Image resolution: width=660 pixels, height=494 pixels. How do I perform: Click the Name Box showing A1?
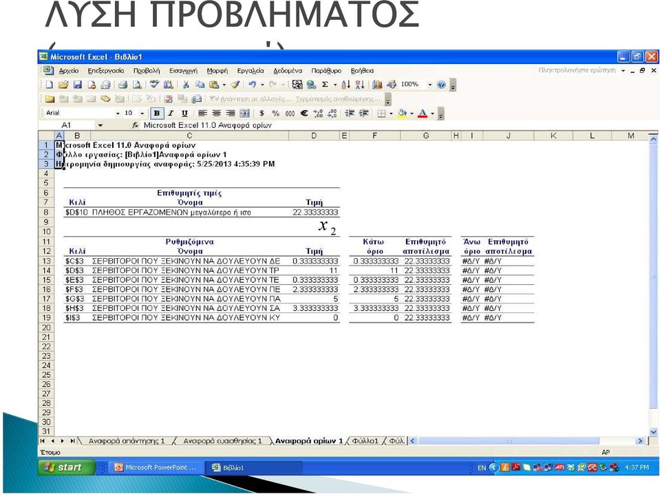click(67, 125)
